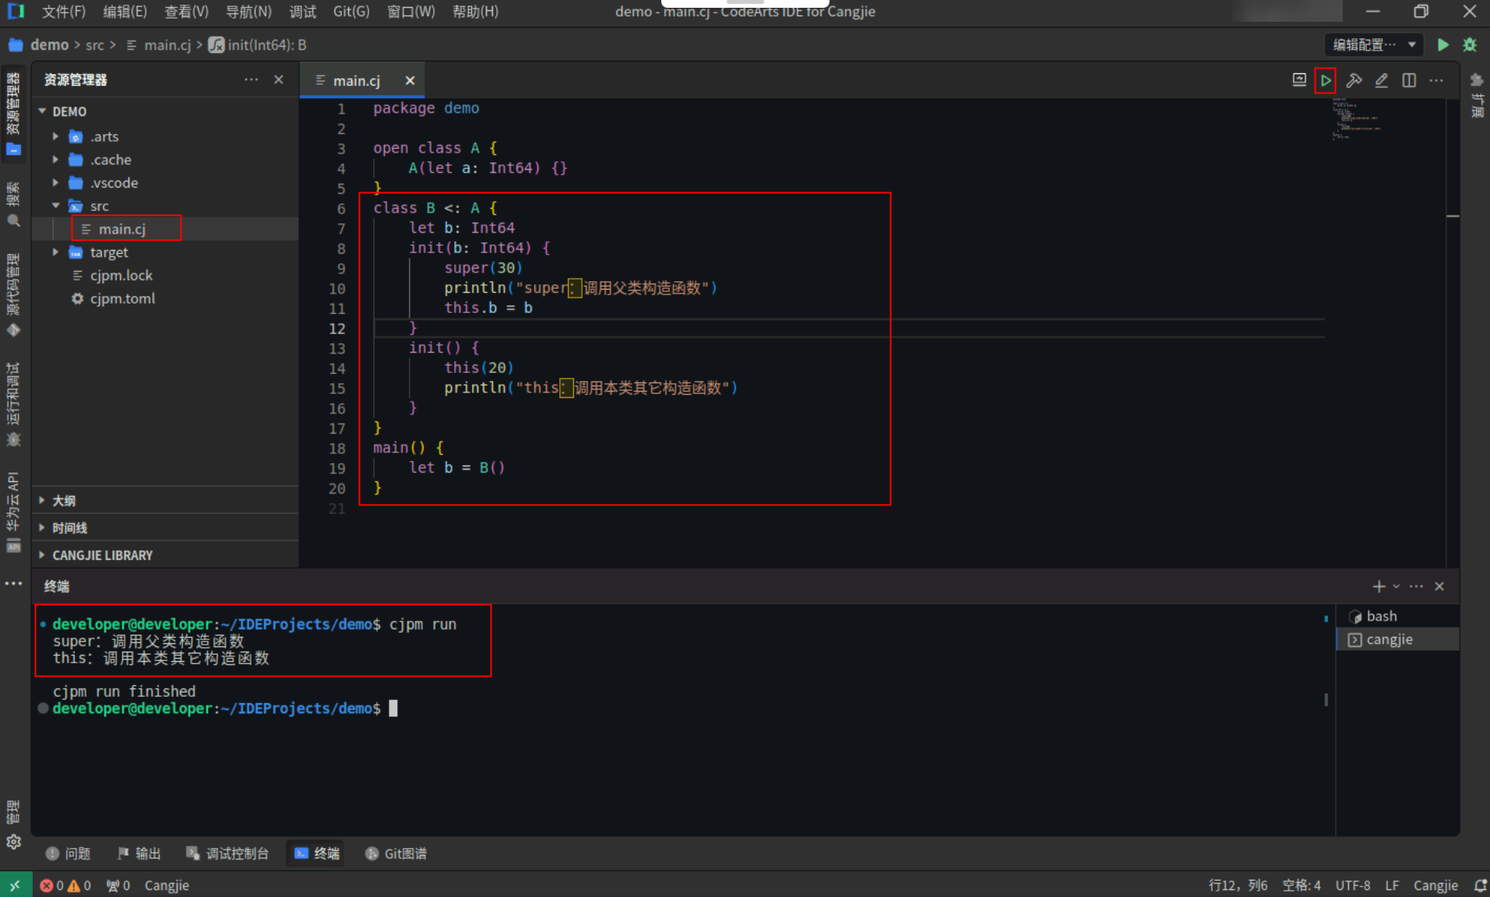Change line and column position in status bar

point(1238,885)
